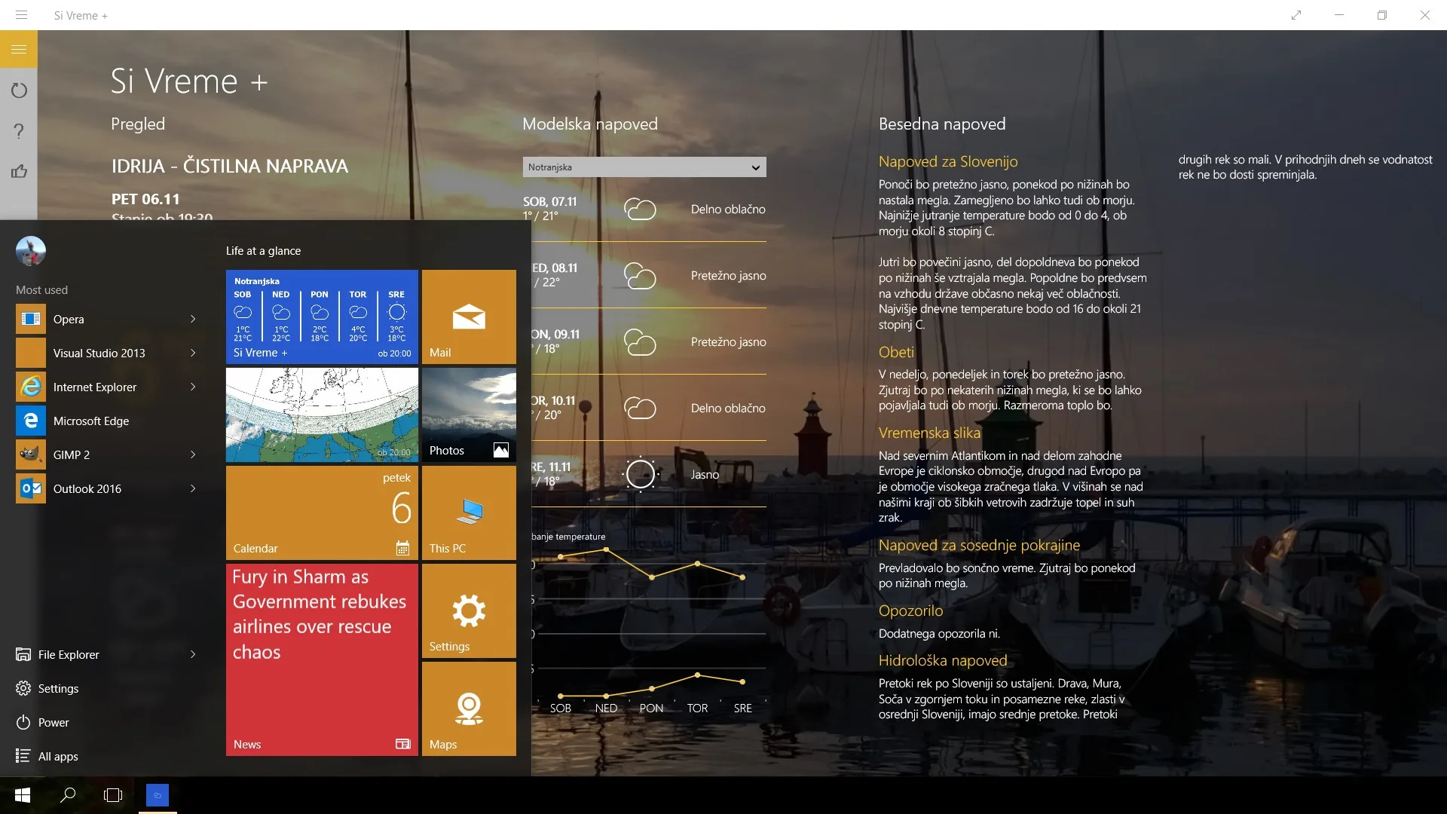The width and height of the screenshot is (1447, 814).
Task: Open Task View on the taskbar
Action: pyautogui.click(x=113, y=795)
